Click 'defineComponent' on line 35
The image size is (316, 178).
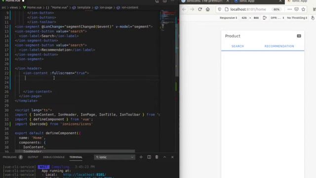coord(61,133)
